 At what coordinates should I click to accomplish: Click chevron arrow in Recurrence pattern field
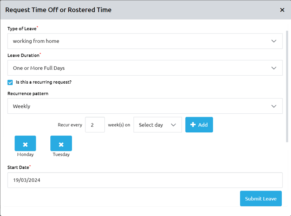coord(274,106)
